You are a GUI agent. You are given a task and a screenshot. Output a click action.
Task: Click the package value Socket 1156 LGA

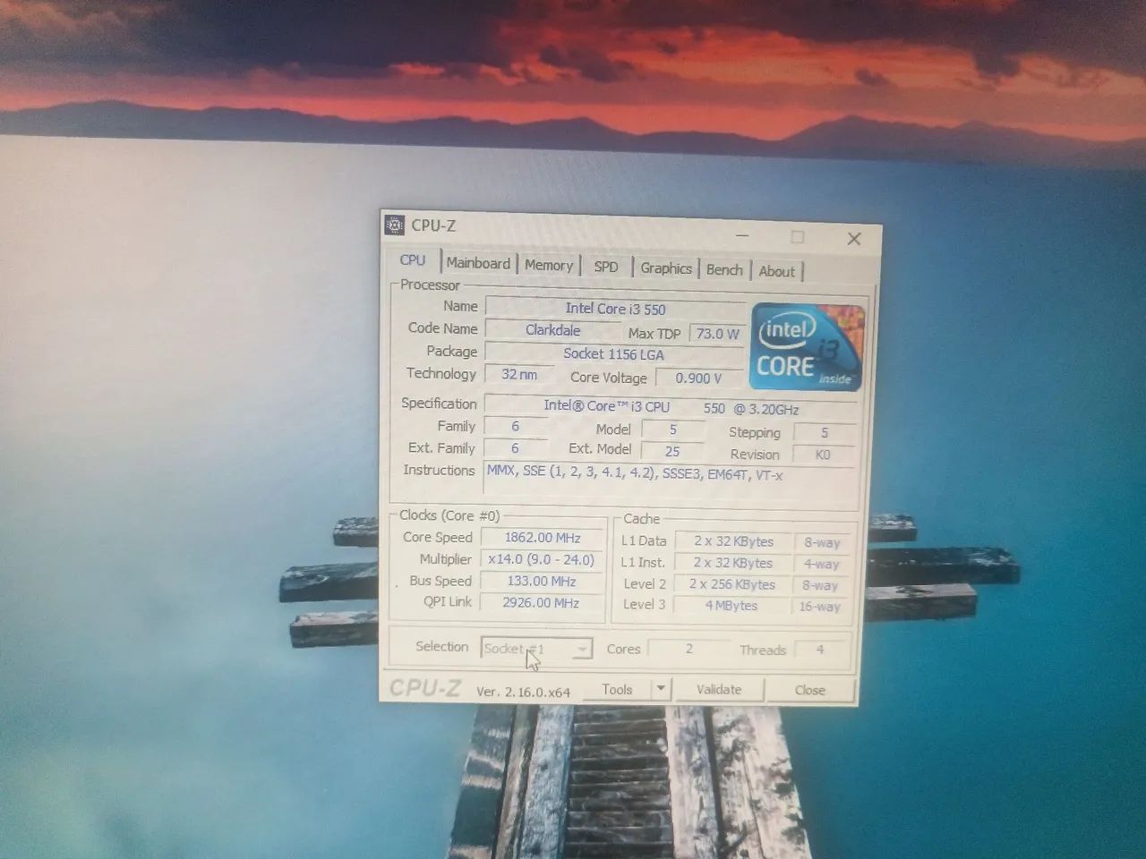[x=614, y=354]
